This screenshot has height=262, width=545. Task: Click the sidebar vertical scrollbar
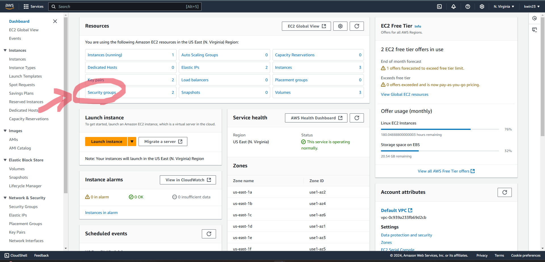click(x=66, y=105)
